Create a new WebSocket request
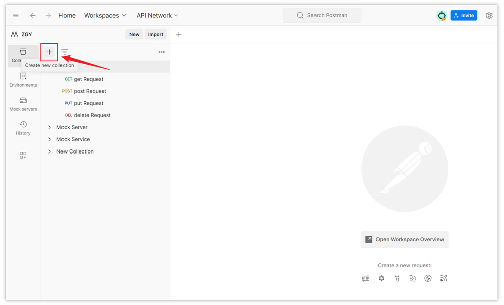The height and width of the screenshot is (305, 504). click(x=413, y=278)
